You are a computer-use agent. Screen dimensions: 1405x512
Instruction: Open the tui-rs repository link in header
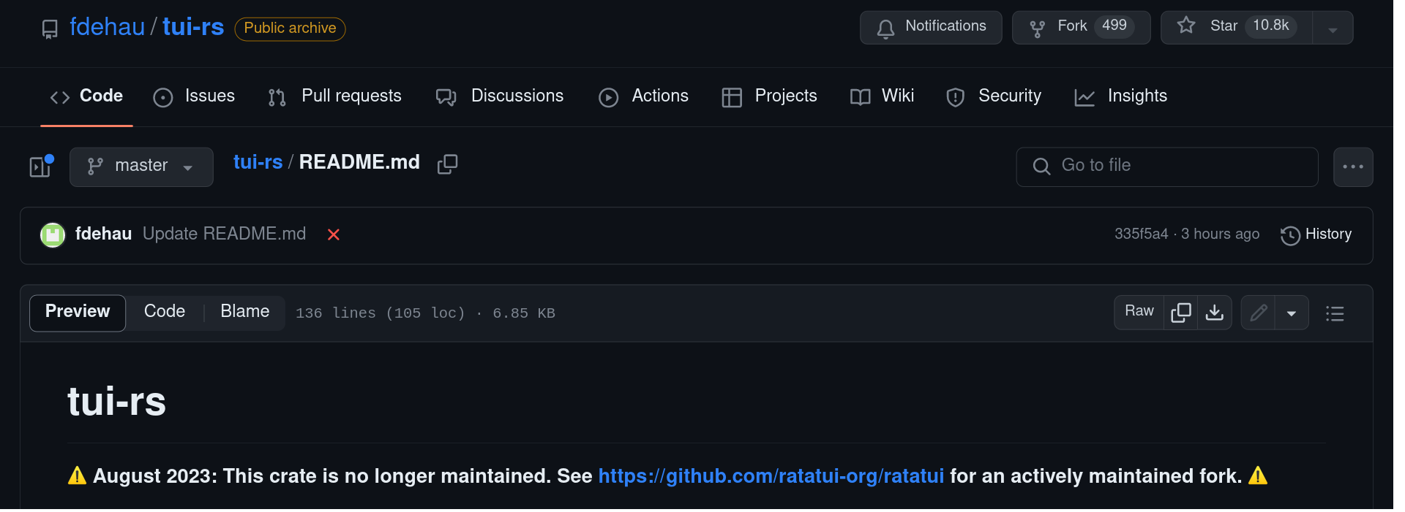point(193,27)
